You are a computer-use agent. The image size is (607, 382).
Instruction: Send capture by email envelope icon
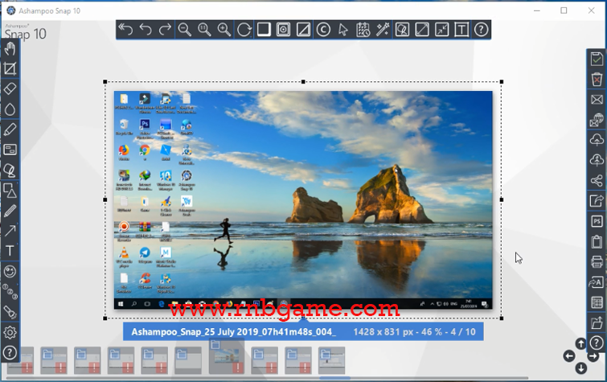[x=597, y=100]
